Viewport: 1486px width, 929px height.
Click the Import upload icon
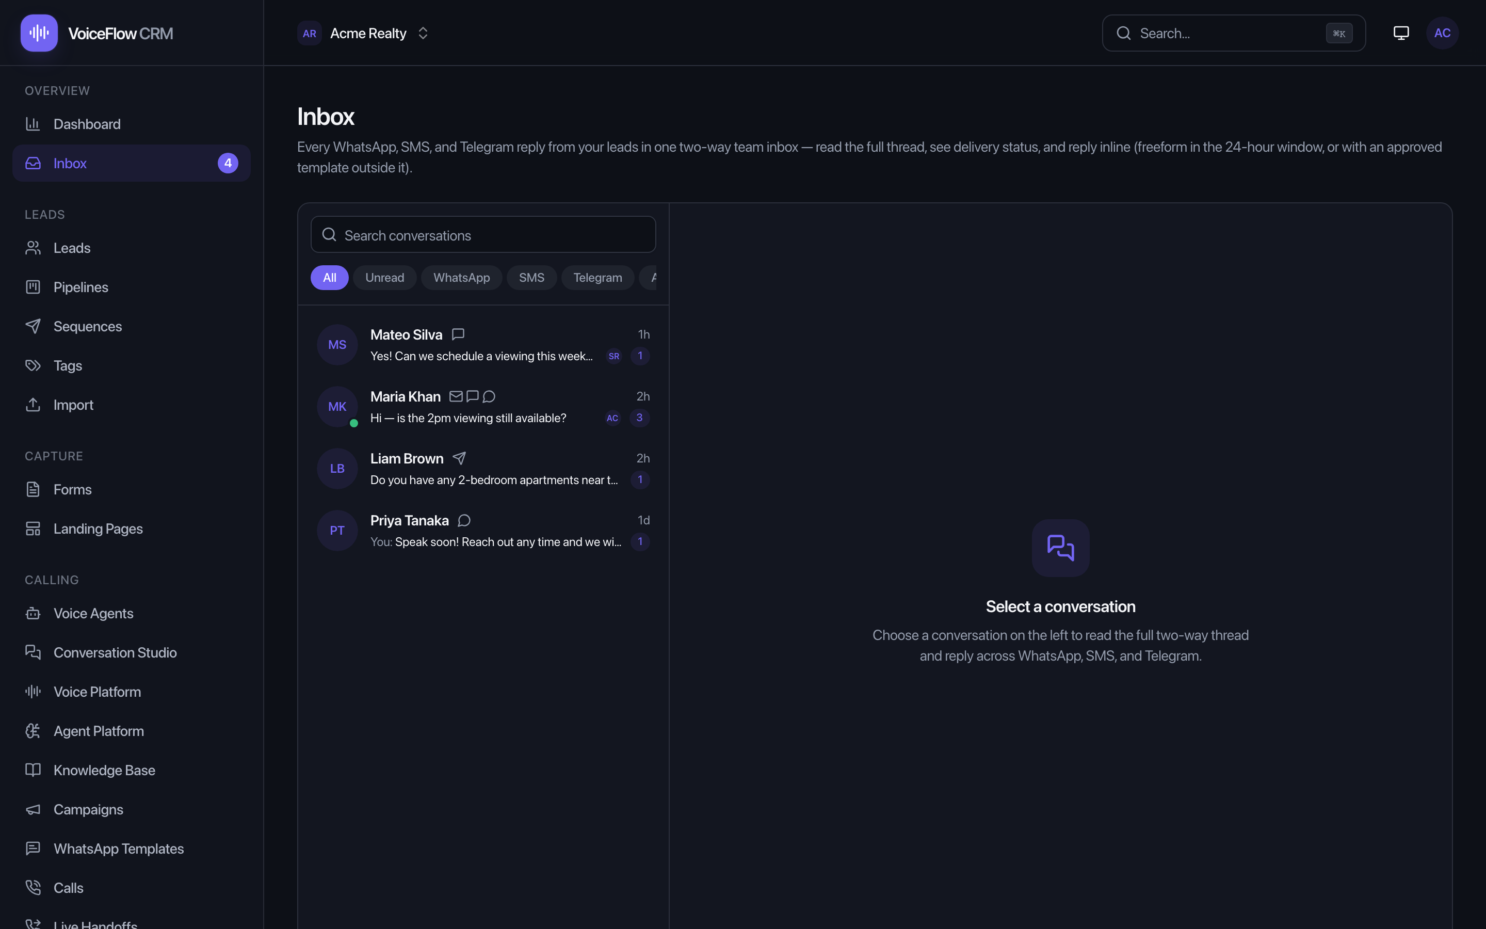[x=33, y=405]
